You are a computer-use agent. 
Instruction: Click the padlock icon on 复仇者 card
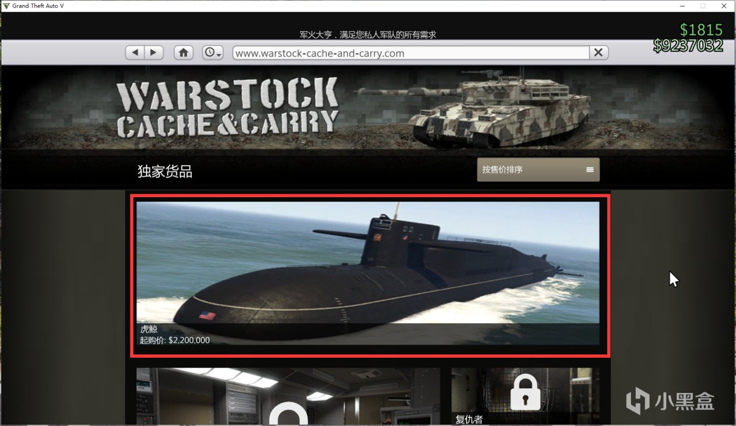tap(525, 392)
